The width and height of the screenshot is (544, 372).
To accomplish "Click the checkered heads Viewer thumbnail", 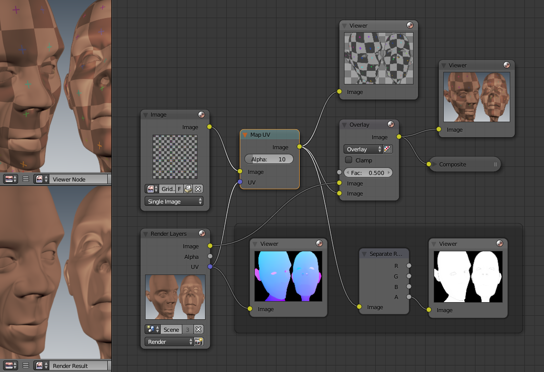I will click(x=378, y=58).
